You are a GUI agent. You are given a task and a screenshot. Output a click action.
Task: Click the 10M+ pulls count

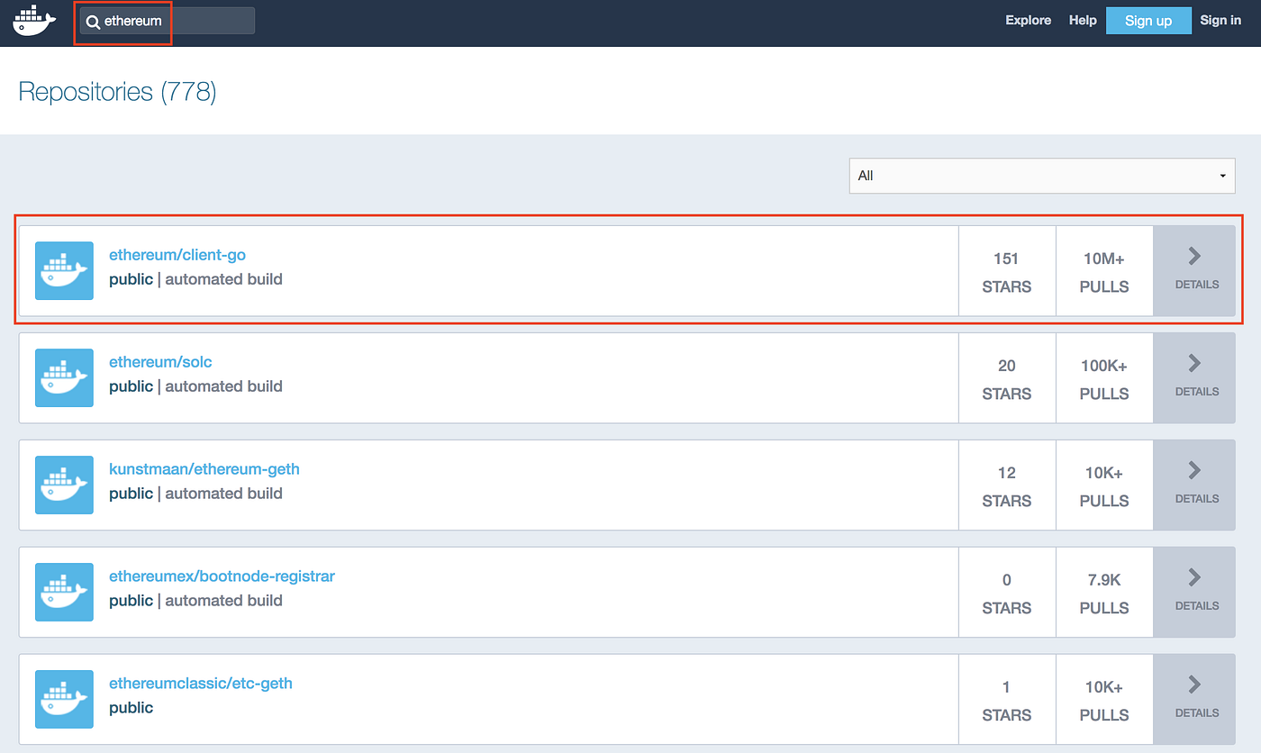pos(1104,259)
